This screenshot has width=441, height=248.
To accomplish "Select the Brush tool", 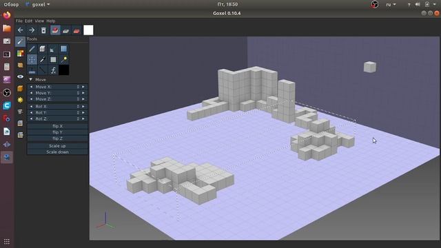I will click(32, 49).
